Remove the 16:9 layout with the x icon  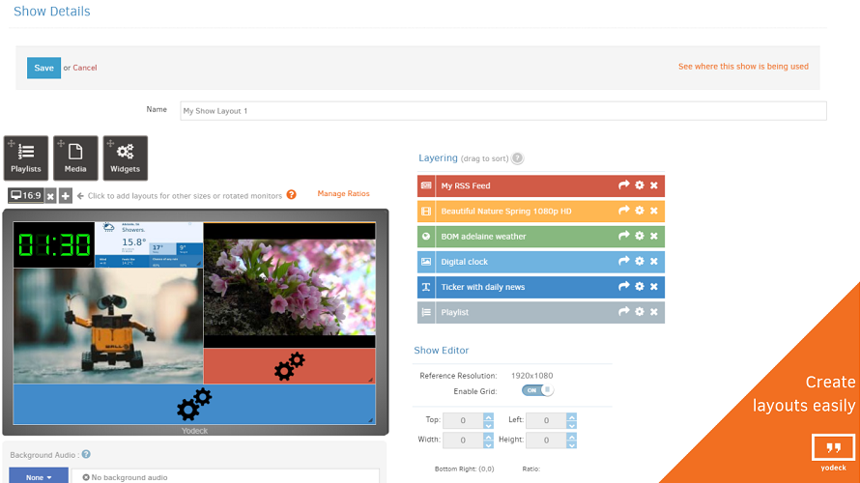click(50, 195)
